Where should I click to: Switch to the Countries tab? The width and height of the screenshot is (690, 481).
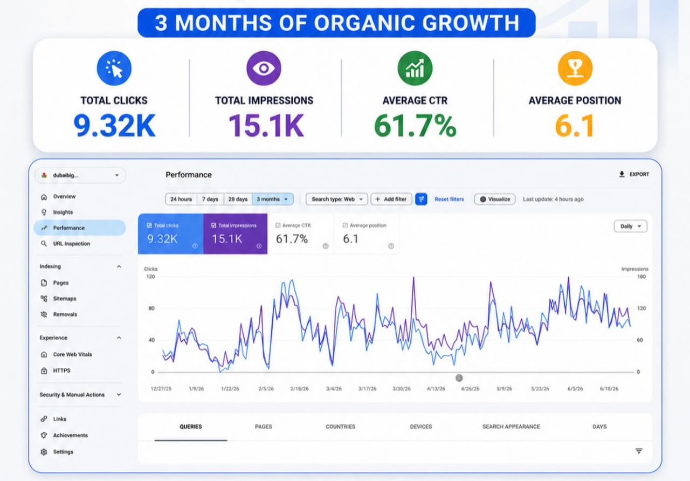pyautogui.click(x=341, y=427)
